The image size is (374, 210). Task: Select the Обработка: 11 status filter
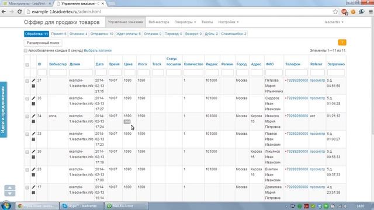36,34
